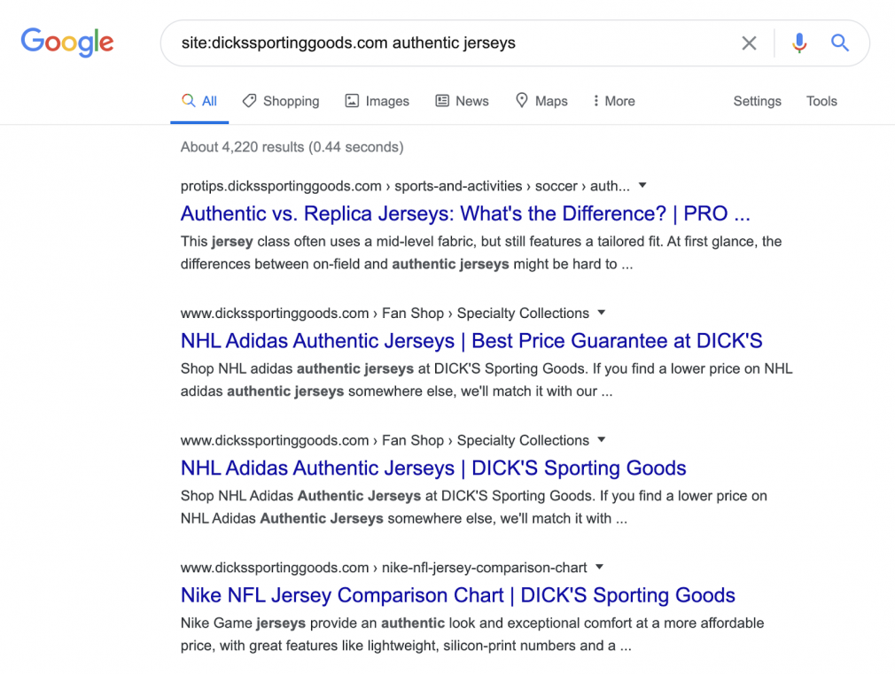Viewport: 895px width, 674px height.
Task: Clear the search query with X icon
Action: (x=749, y=43)
